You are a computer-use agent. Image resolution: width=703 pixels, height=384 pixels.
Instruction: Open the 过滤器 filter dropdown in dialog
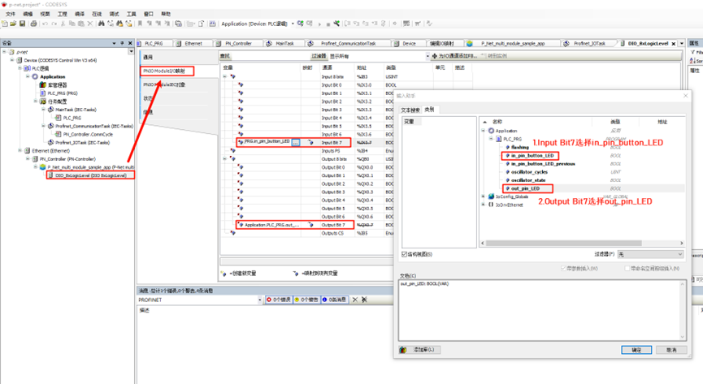coord(649,254)
